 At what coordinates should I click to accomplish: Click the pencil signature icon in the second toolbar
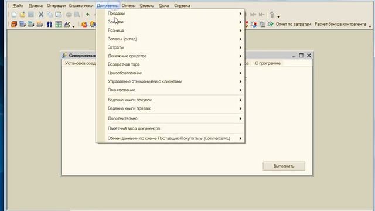(67, 24)
